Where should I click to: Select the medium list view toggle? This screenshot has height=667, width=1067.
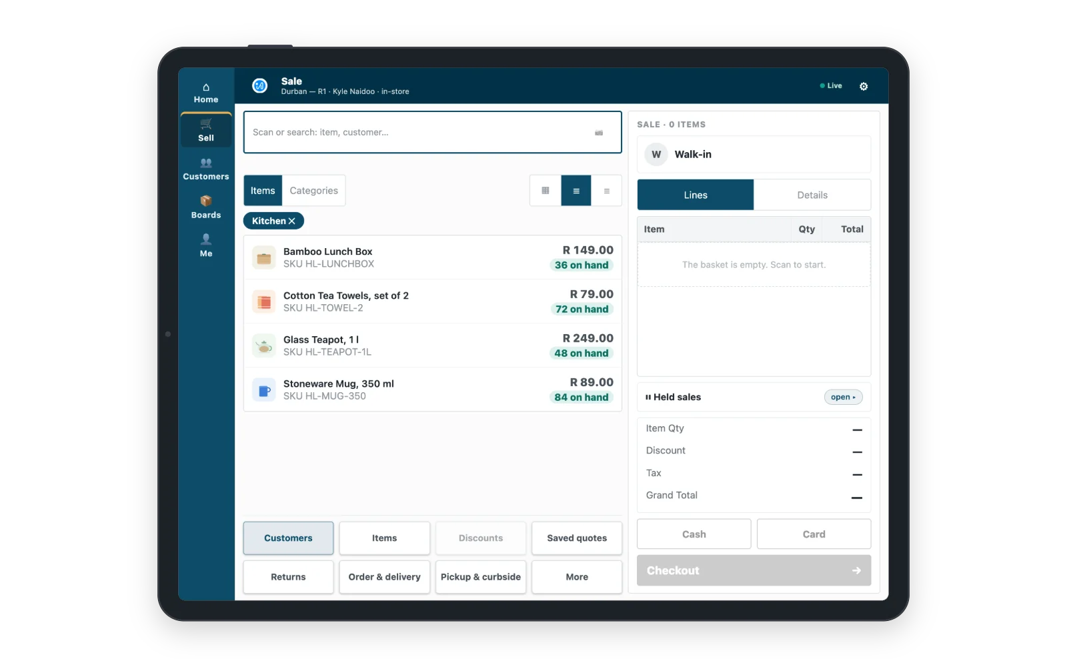click(x=576, y=191)
